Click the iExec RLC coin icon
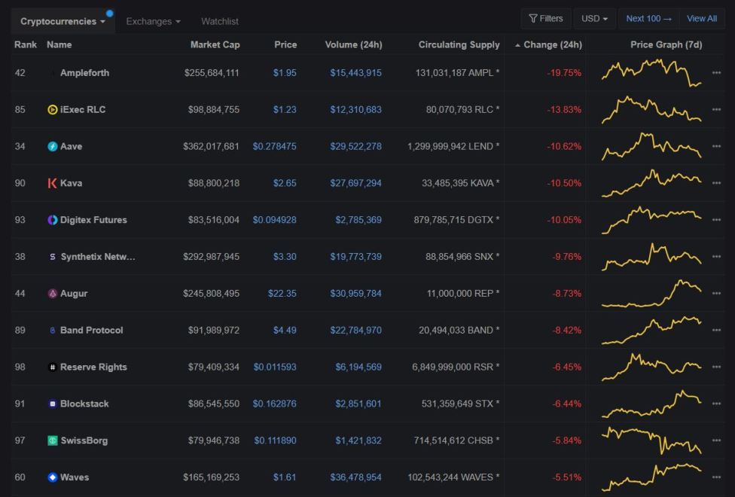The height and width of the screenshot is (497, 735). (x=53, y=110)
